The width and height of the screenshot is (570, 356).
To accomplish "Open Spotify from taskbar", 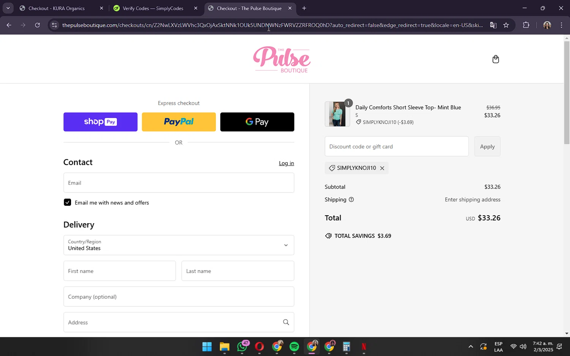I will tap(294, 347).
